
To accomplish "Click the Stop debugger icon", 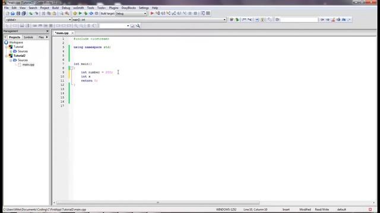I will (195, 13).
